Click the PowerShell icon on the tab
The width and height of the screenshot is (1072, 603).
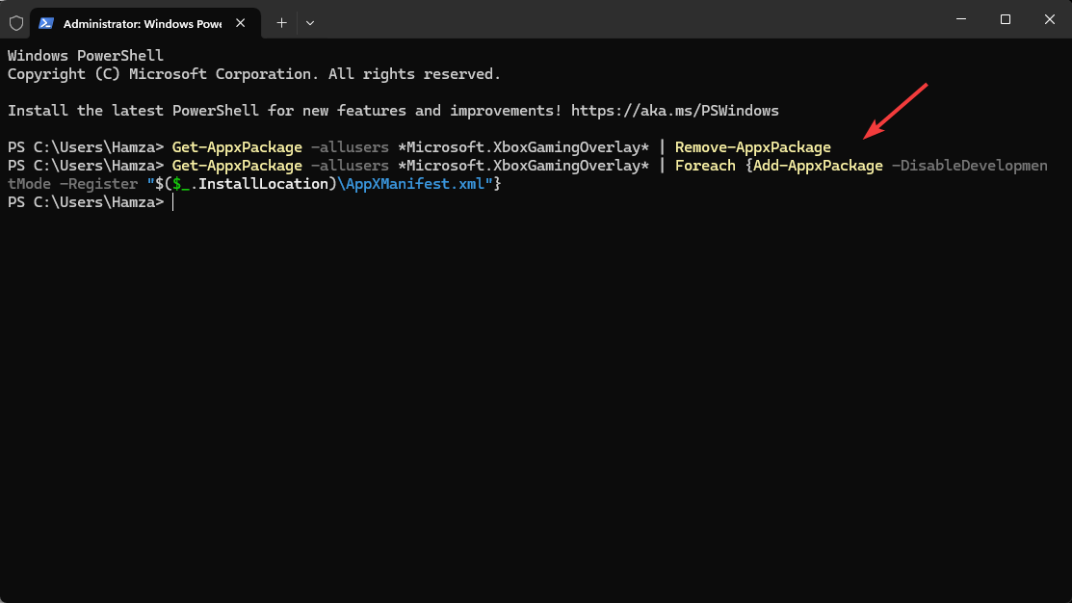[45, 22]
